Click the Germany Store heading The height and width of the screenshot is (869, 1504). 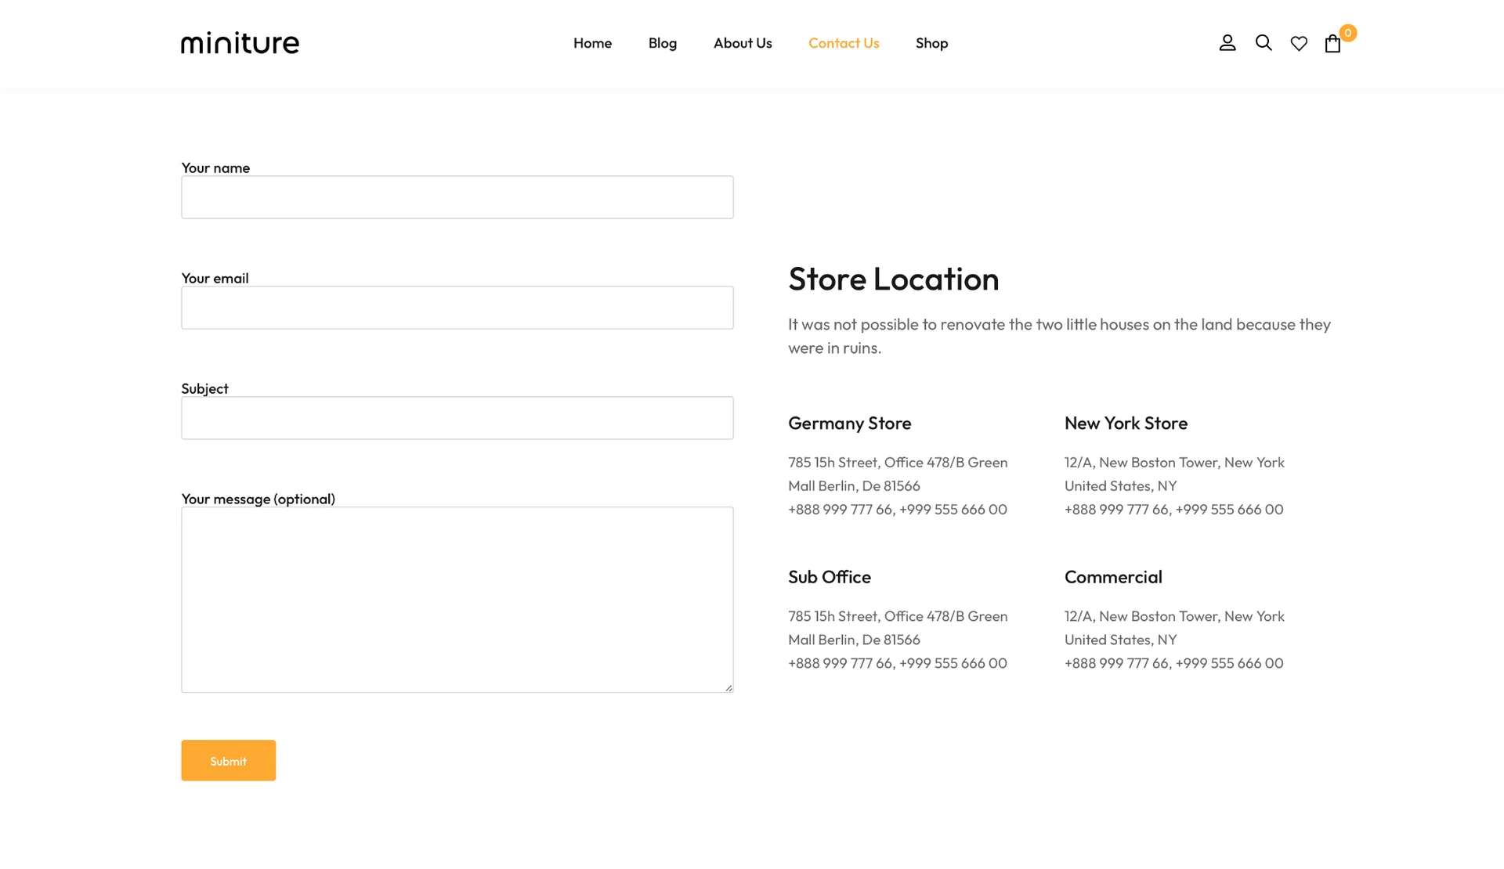pyautogui.click(x=849, y=424)
